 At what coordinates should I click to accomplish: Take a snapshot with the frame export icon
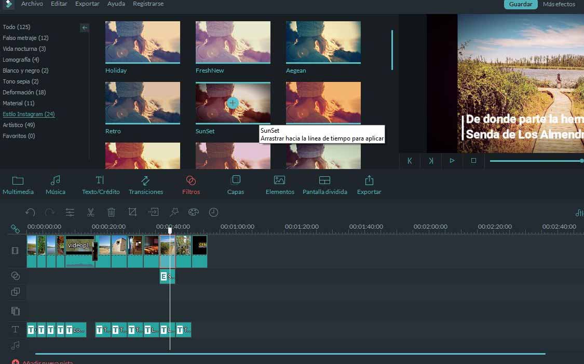coord(153,212)
